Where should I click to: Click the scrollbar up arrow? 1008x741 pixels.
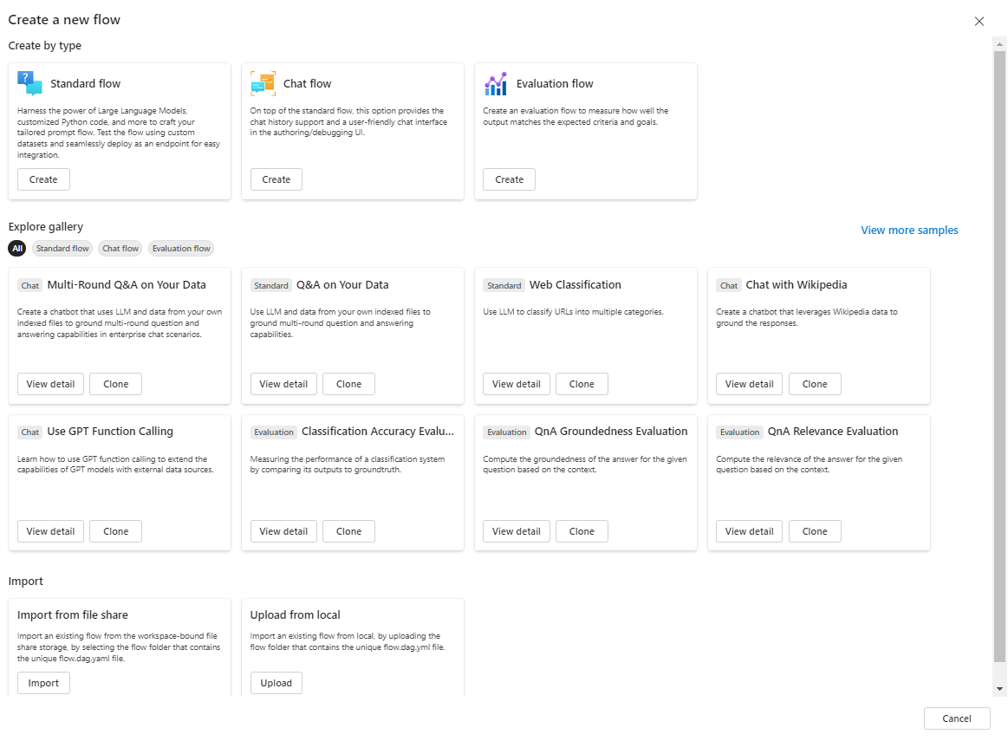click(x=999, y=44)
